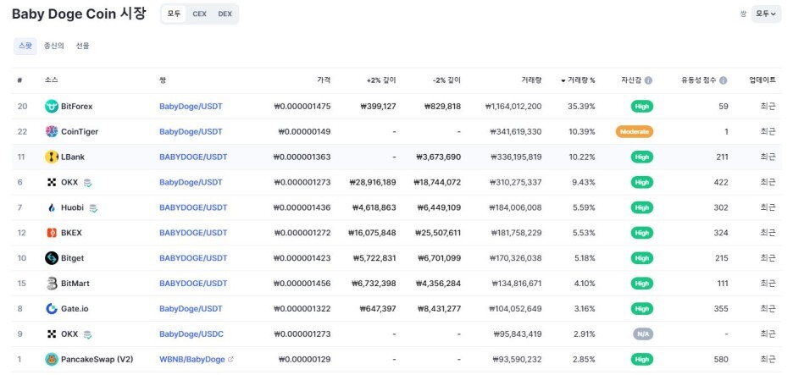Sort by 소스 column header
Viewport: 793px width, 375px height.
(x=51, y=80)
